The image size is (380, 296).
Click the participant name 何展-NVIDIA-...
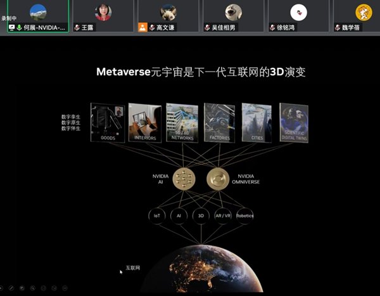pyautogui.click(x=44, y=28)
